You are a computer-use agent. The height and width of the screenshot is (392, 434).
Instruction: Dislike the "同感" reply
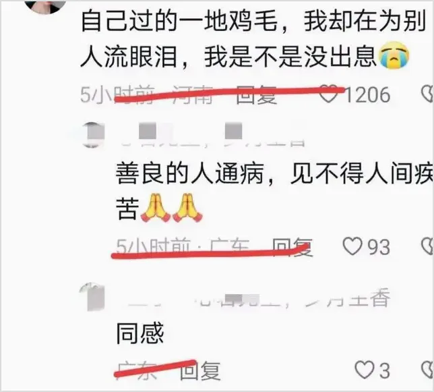click(x=428, y=370)
